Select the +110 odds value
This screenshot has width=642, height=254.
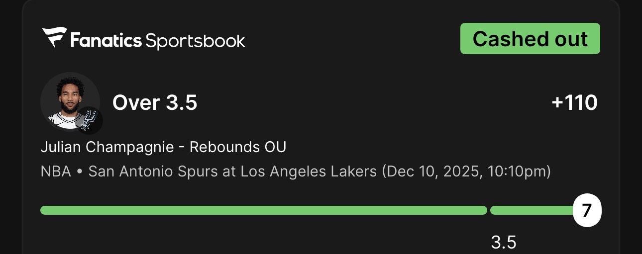[x=574, y=103]
